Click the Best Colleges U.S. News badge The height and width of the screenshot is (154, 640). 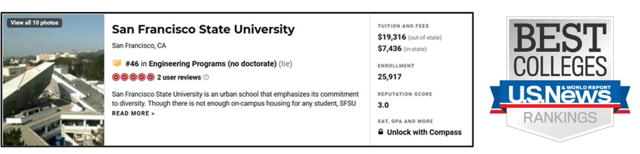coord(560,79)
